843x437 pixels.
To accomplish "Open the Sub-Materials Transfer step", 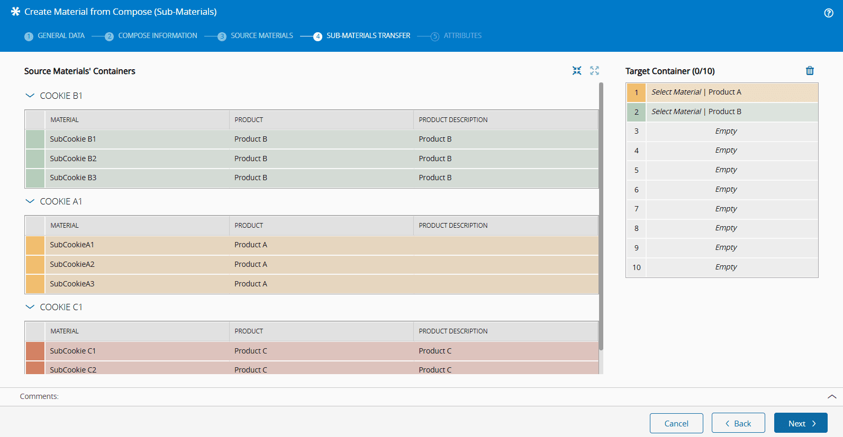I will pos(368,36).
